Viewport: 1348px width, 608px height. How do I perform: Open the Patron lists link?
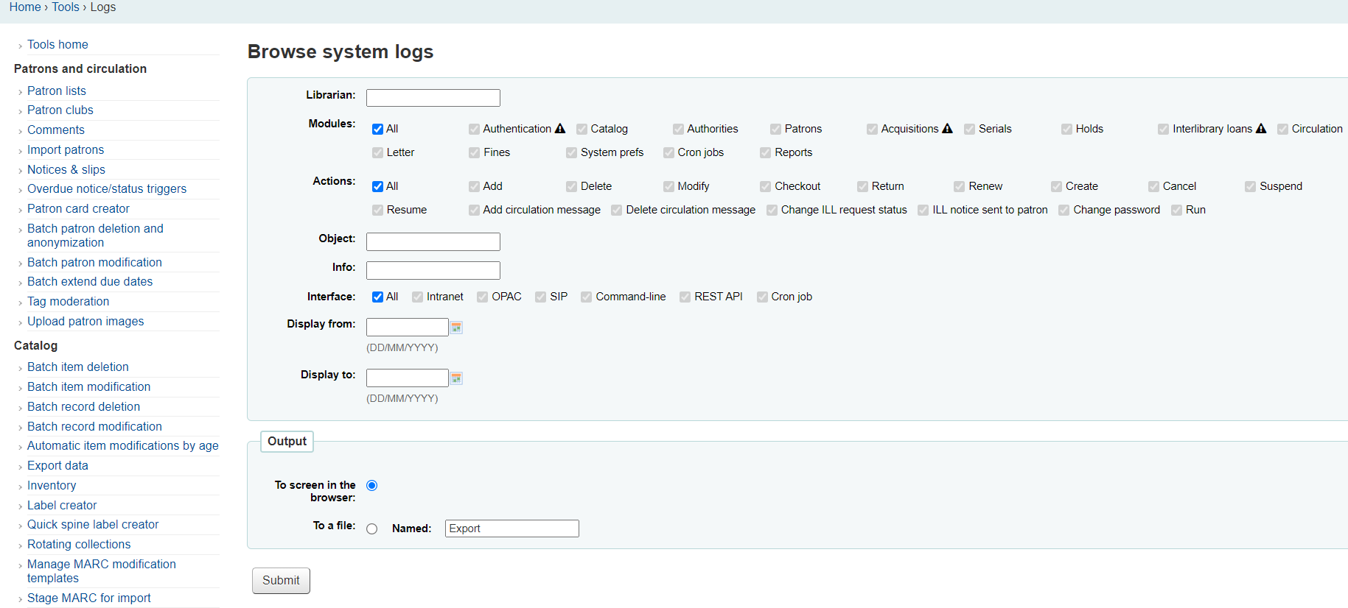tap(57, 91)
